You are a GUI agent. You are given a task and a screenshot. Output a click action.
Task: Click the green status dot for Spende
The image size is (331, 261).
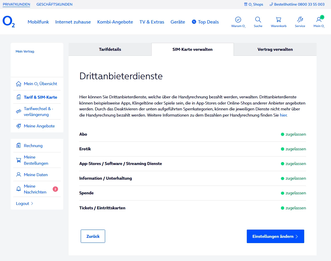tap(282, 193)
